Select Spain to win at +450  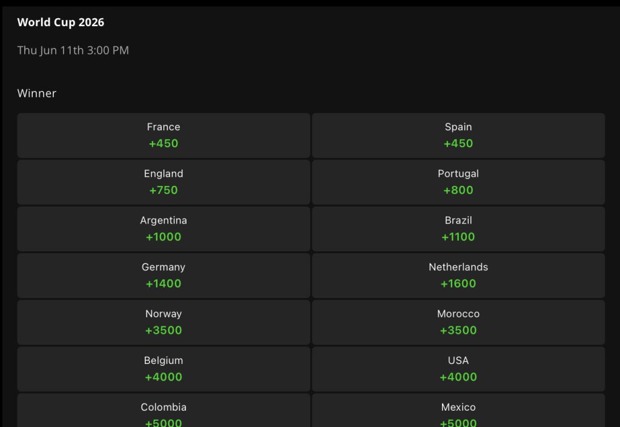[x=458, y=136]
